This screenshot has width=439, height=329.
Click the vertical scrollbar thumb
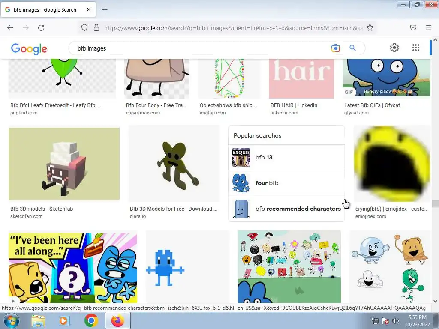[436, 203]
